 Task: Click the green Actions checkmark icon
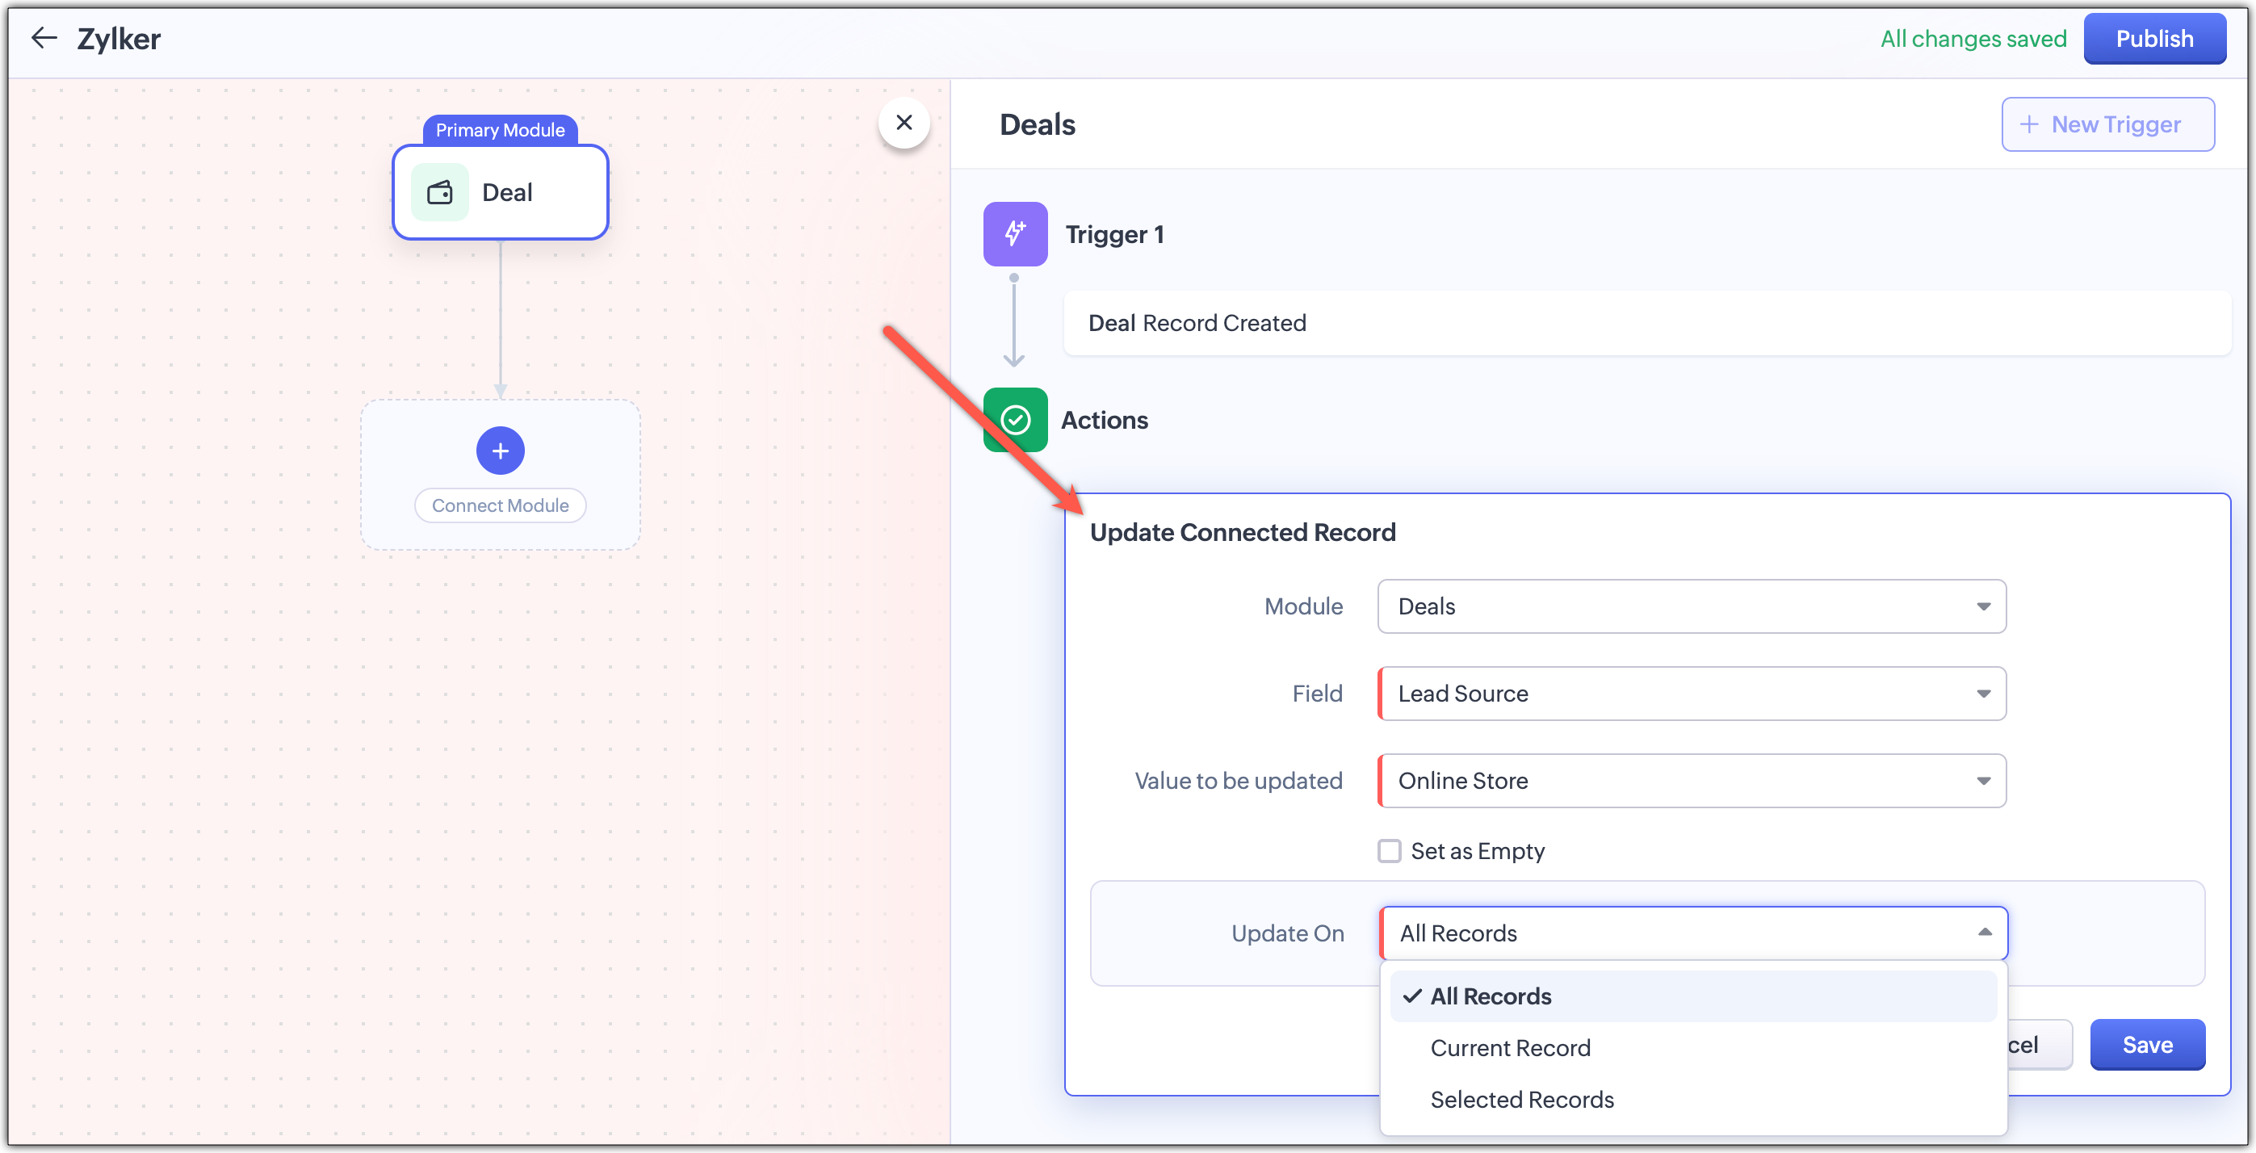pyautogui.click(x=1015, y=420)
